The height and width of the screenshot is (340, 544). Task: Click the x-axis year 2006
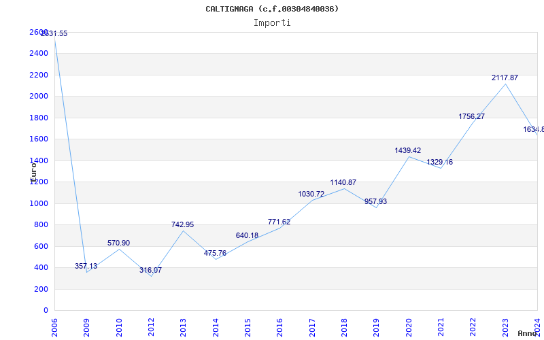(54, 328)
